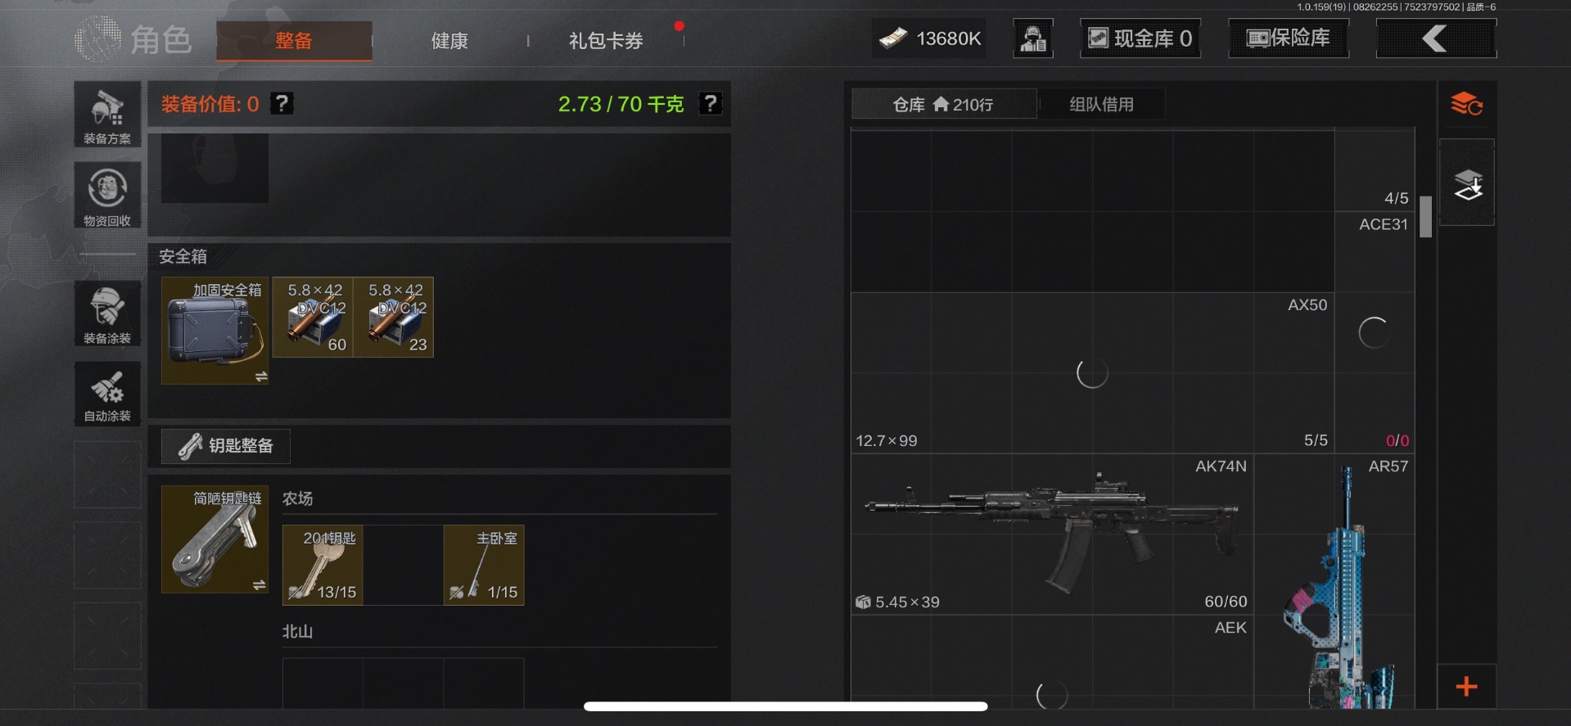The image size is (1571, 726).
Task: Click the orange plus icon
Action: (1466, 686)
